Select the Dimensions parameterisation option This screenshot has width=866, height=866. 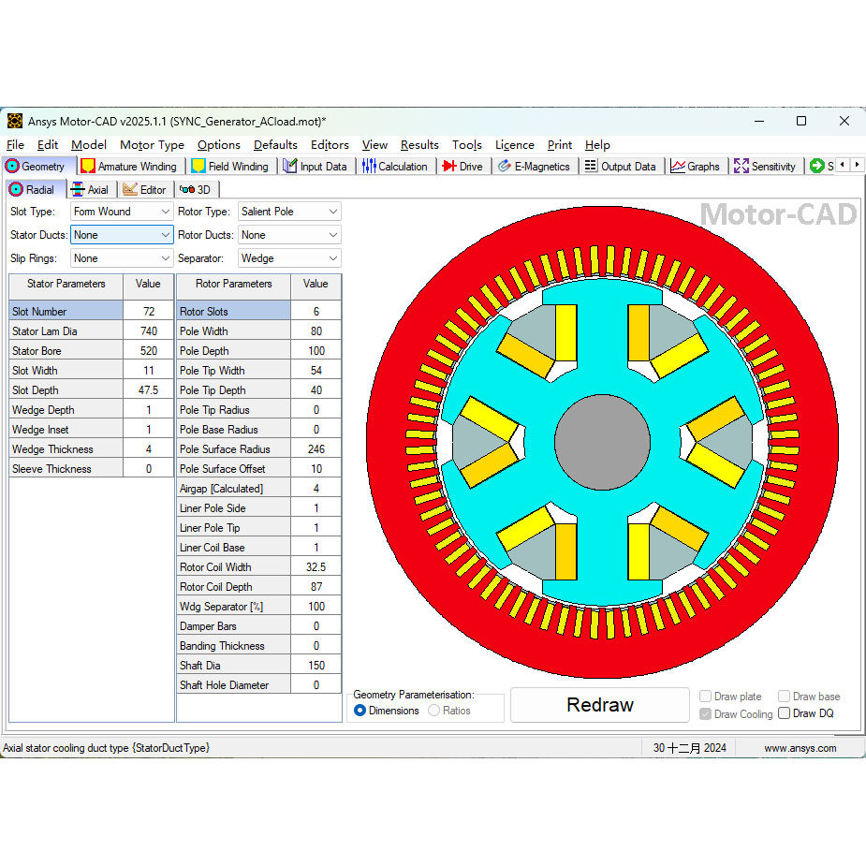360,711
